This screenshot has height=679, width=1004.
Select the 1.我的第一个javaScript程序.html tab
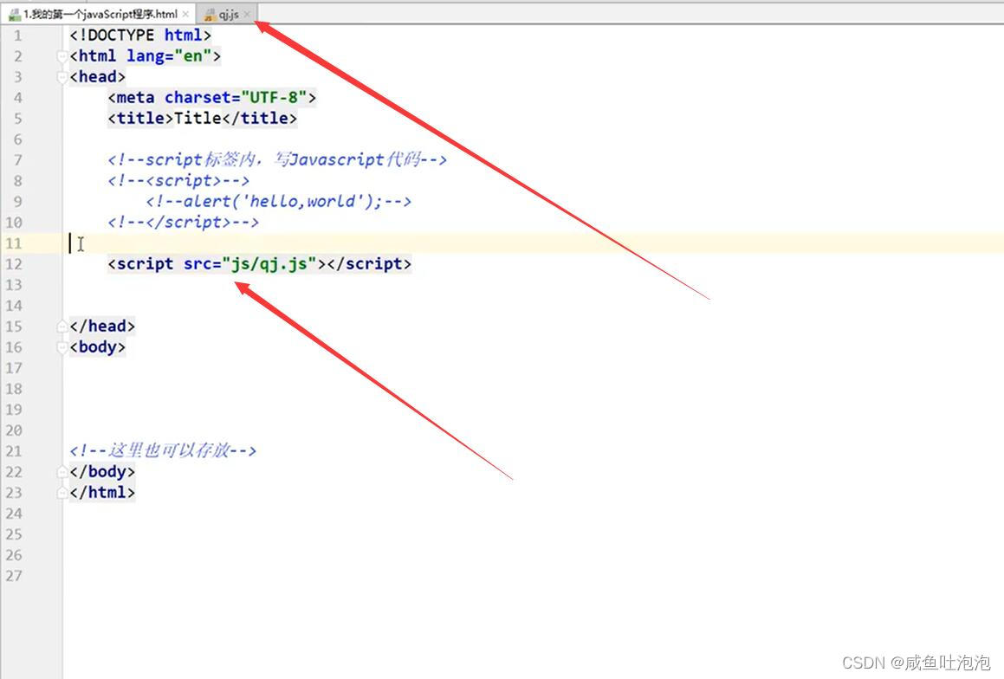coord(100,14)
